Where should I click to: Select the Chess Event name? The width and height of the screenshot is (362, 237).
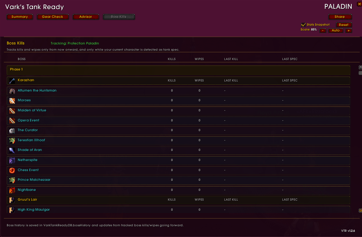(28, 170)
